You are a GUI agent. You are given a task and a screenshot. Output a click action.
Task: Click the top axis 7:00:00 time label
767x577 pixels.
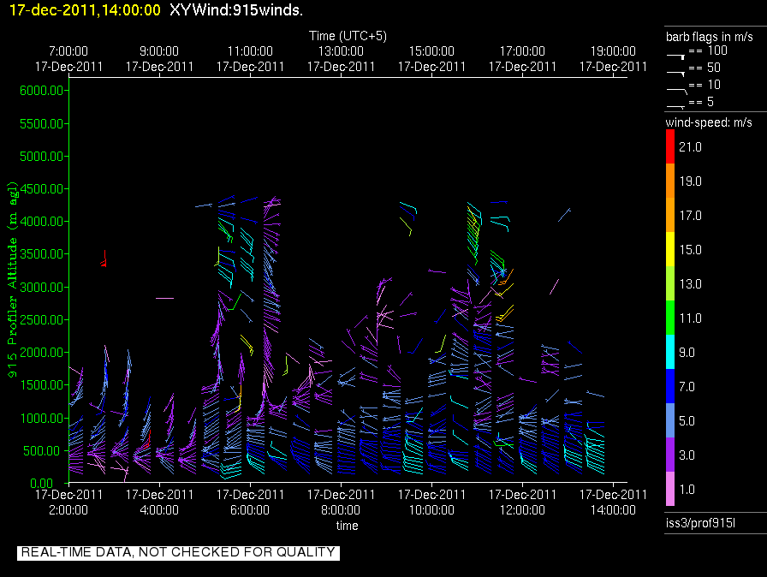[68, 51]
